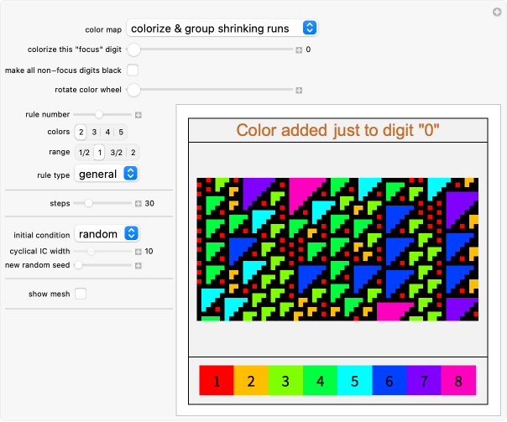Set colors to 5

122,132
